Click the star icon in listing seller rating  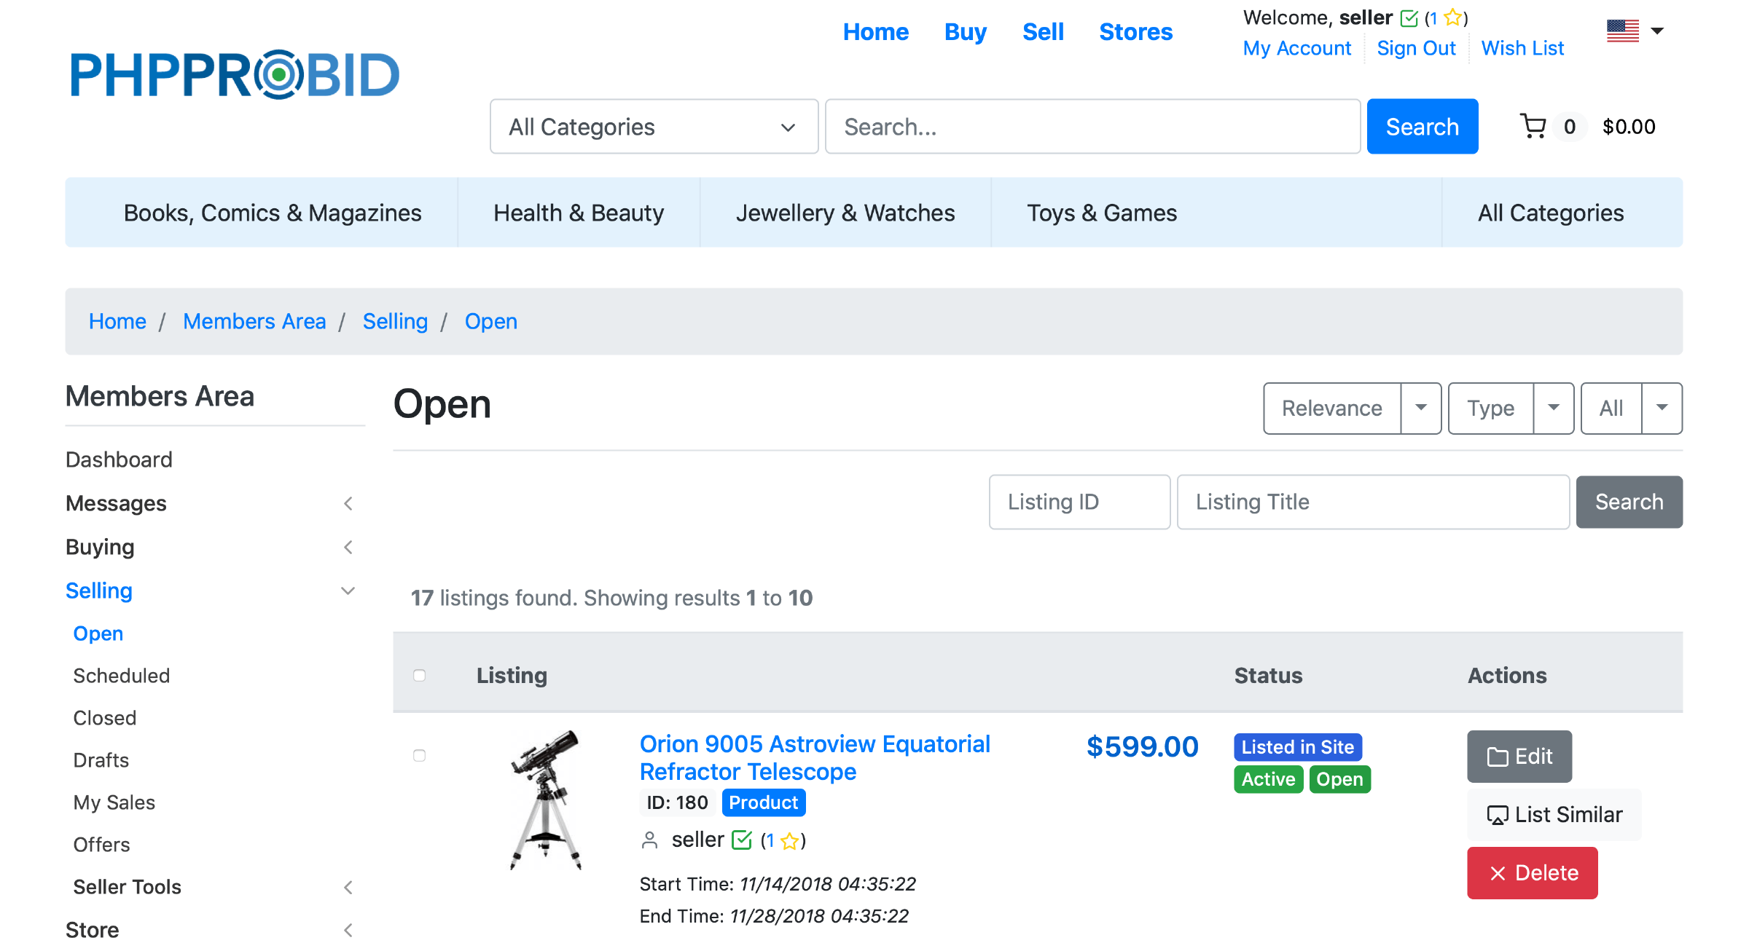(x=789, y=842)
